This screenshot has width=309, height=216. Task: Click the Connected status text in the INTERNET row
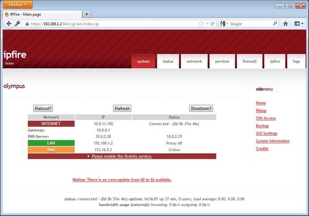point(174,124)
